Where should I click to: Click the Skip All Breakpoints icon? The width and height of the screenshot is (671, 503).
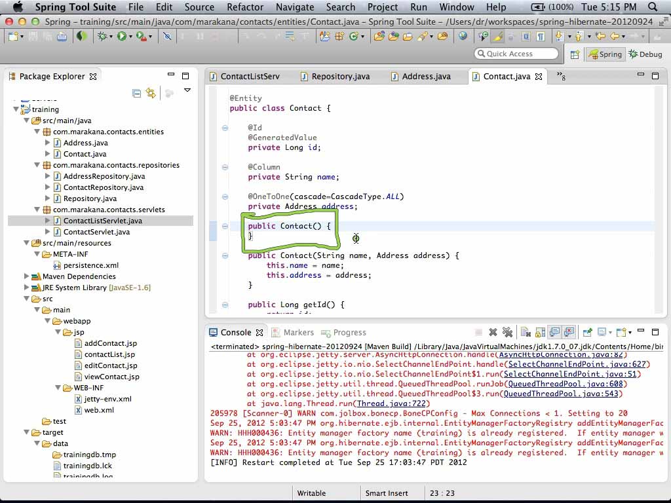click(x=167, y=37)
